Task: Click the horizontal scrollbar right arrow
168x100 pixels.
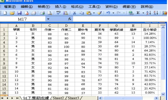Action: tap(156, 98)
